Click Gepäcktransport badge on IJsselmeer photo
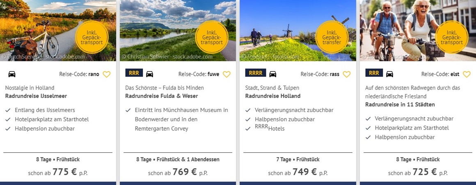The width and height of the screenshot is (476, 185). (x=92, y=37)
